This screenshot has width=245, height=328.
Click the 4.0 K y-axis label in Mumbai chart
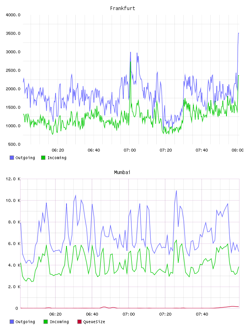click(14, 265)
